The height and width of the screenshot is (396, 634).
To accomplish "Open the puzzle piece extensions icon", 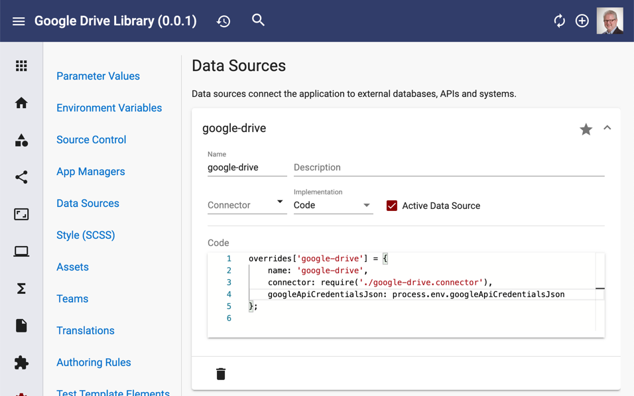I will point(21,362).
